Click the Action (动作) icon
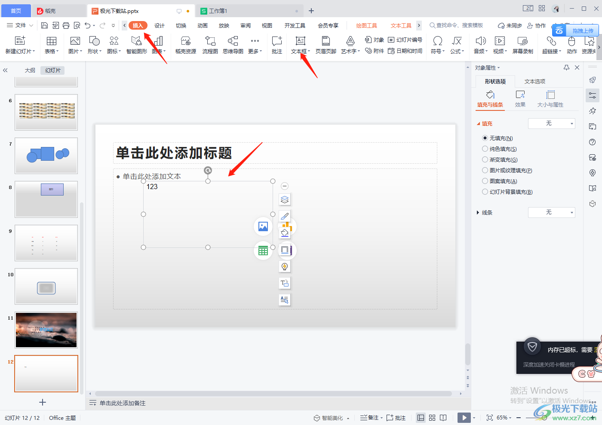Viewport: 602px width, 425px height. (x=571, y=41)
